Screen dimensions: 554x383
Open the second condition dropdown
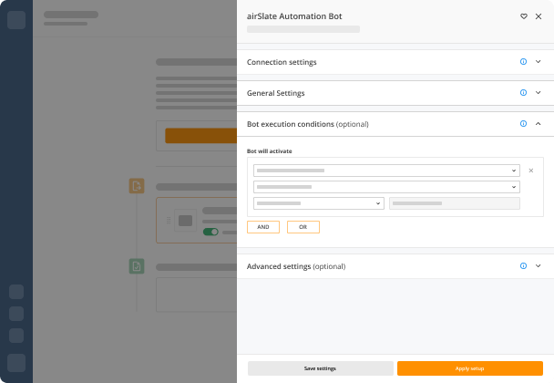pyautogui.click(x=386, y=187)
